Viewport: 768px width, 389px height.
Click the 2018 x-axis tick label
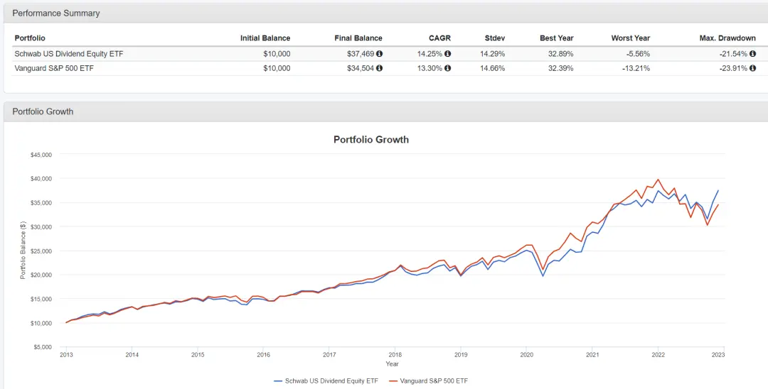[395, 355]
